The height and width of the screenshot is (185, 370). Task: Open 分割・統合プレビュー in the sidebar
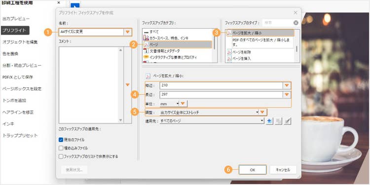[x=22, y=65]
